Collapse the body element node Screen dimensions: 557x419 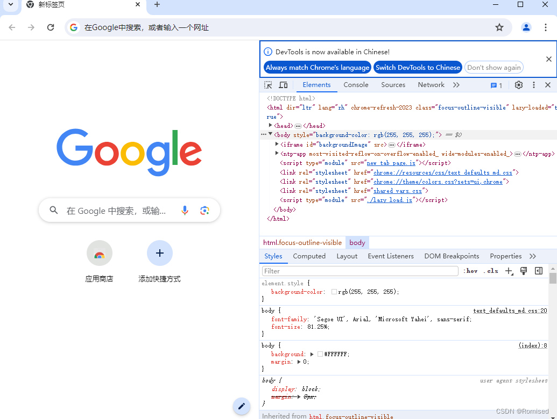pyautogui.click(x=270, y=134)
